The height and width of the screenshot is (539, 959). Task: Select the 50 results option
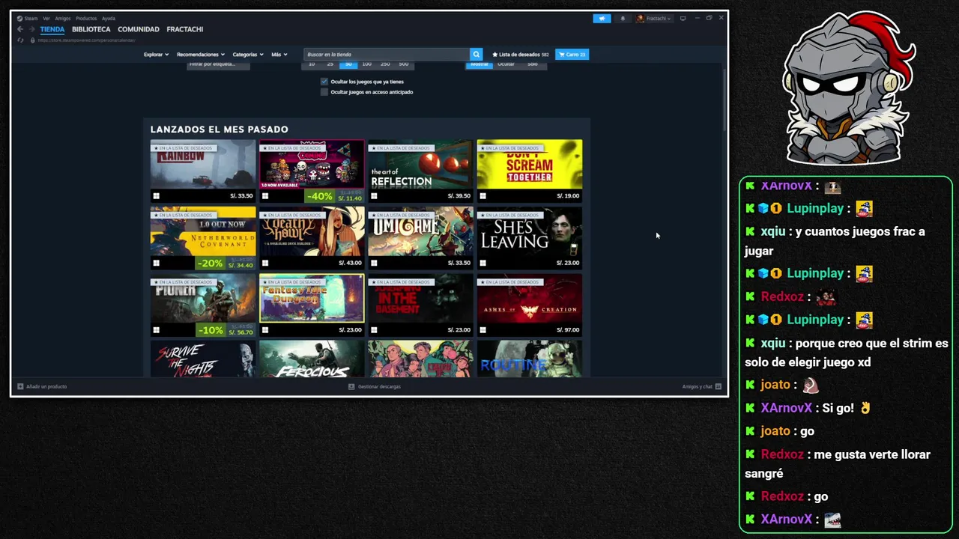tap(348, 64)
